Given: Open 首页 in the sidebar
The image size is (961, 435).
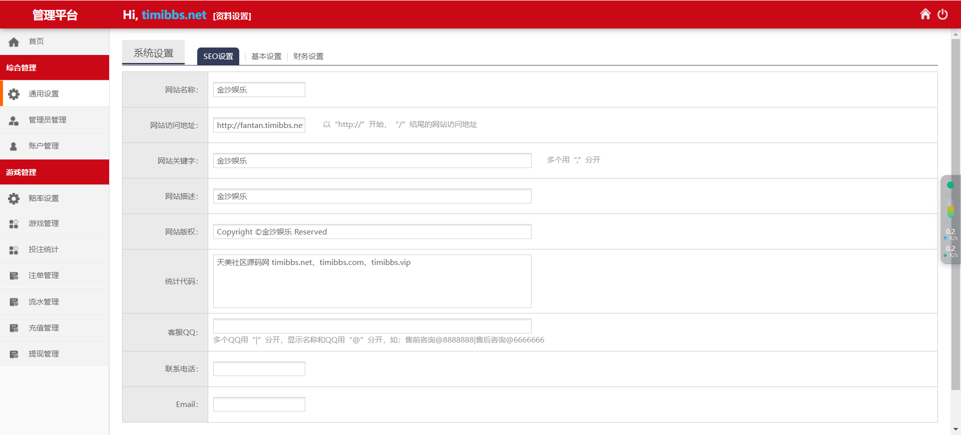Looking at the screenshot, I should pos(36,41).
